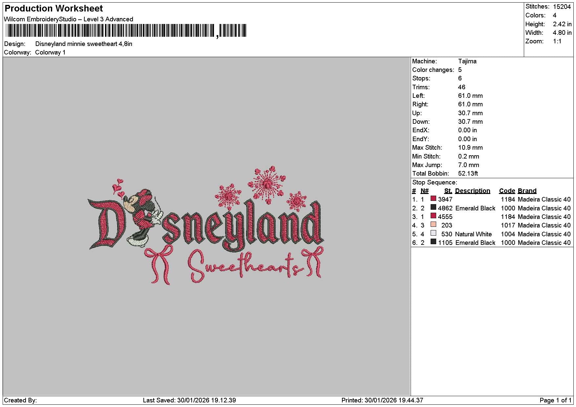Select 'Natural White' in stop row 5

coord(474,234)
